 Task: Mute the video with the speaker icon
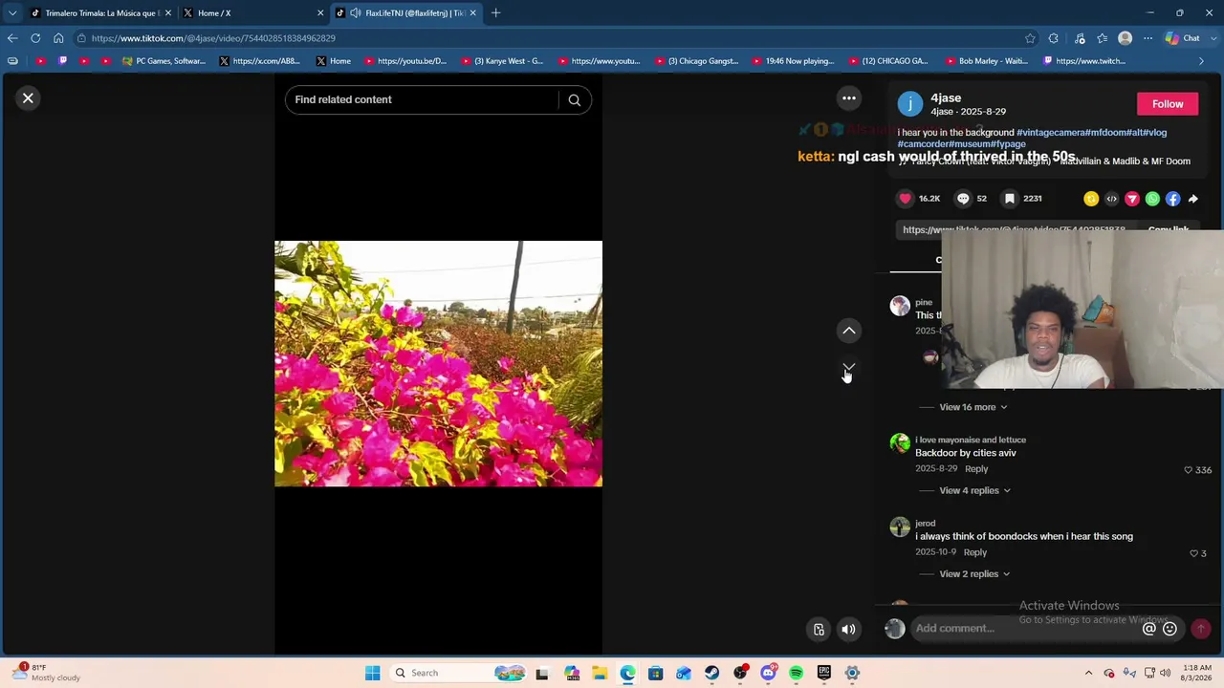point(848,629)
